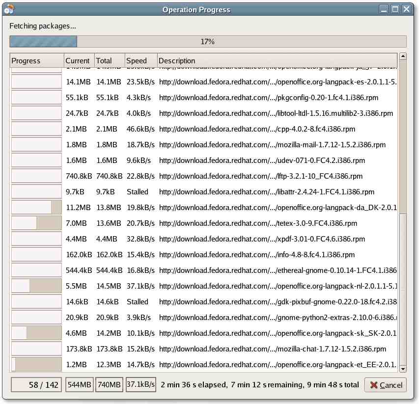The width and height of the screenshot is (419, 404).
Task: Click the Cancel button
Action: pyautogui.click(x=386, y=385)
